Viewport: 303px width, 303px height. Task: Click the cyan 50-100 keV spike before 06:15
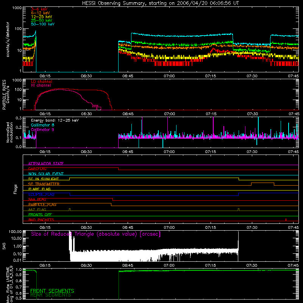35,33
